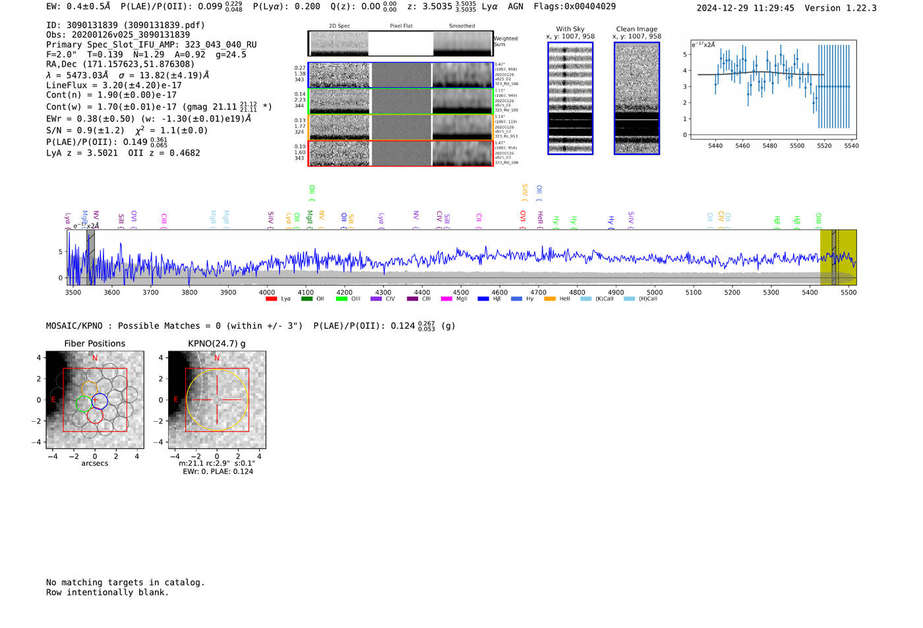Click the arcsecs axis label

tap(95, 463)
